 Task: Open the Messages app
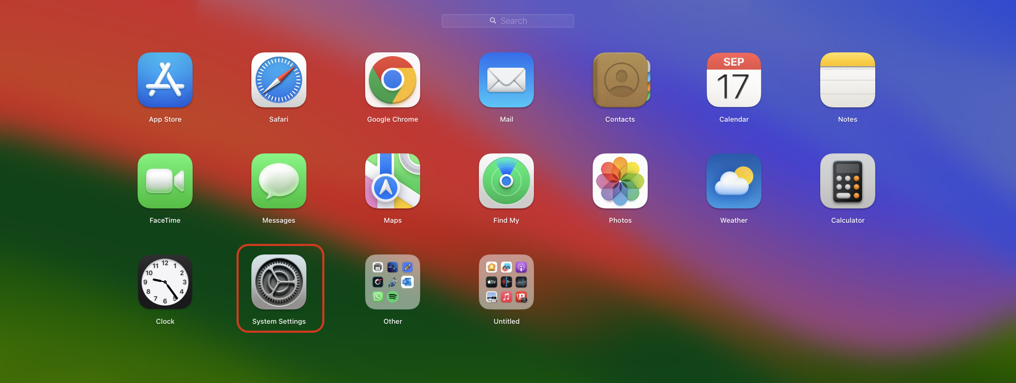279,181
